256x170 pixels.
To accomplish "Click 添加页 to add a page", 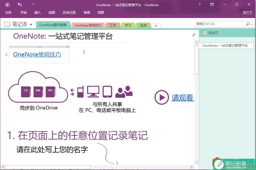I will coord(210,33).
